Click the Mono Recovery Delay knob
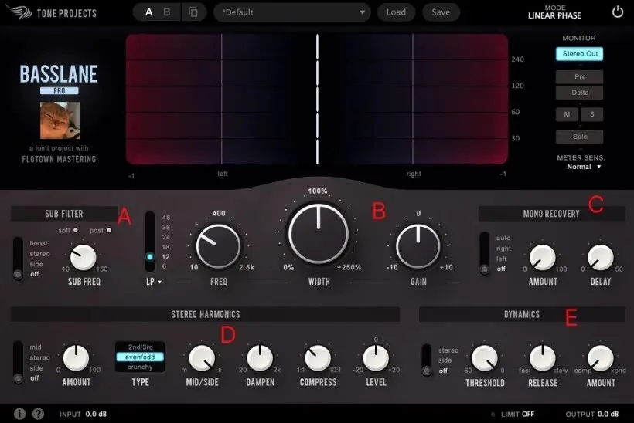 click(x=601, y=257)
